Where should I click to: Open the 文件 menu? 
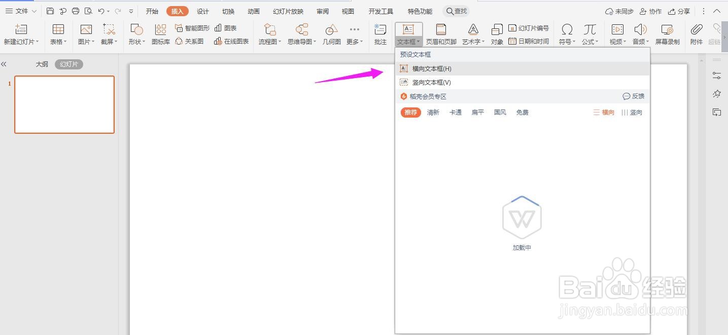pos(20,11)
